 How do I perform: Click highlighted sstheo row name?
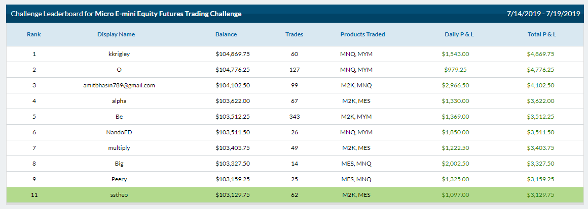119,195
